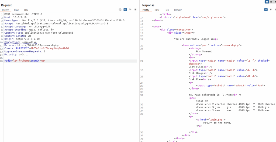Click the jim directory listing row
Viewport: 276px width, 142px height.
click(233, 107)
